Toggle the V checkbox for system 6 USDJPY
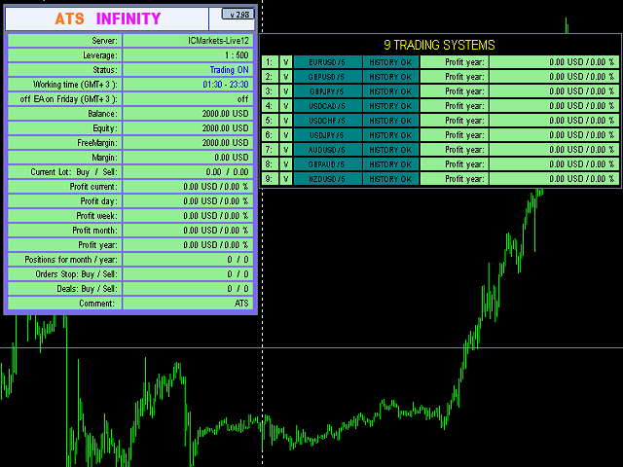Image resolution: width=623 pixels, height=467 pixels. pyautogui.click(x=285, y=135)
